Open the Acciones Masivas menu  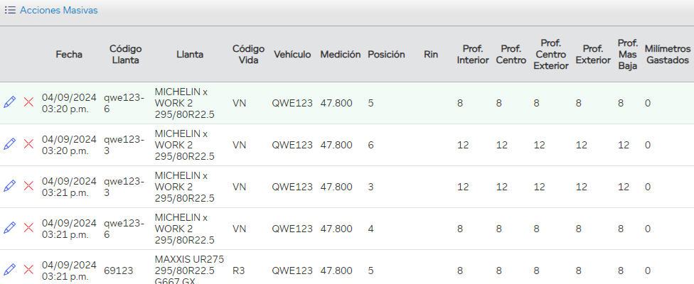pyautogui.click(x=58, y=11)
